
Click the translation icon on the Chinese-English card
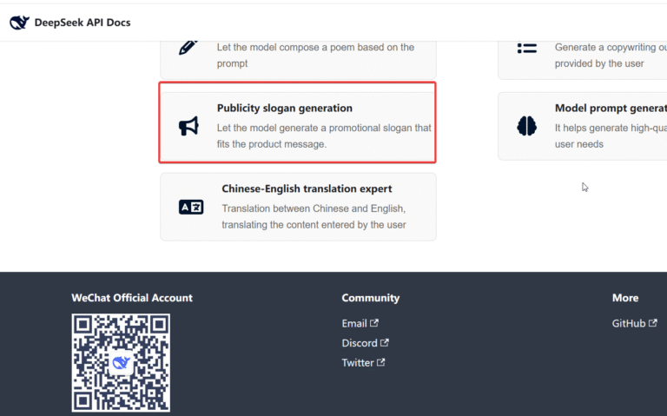click(x=191, y=207)
